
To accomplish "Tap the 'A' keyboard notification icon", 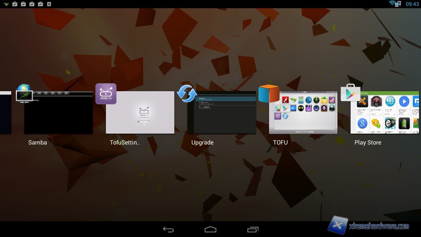I will pyautogui.click(x=49, y=4).
